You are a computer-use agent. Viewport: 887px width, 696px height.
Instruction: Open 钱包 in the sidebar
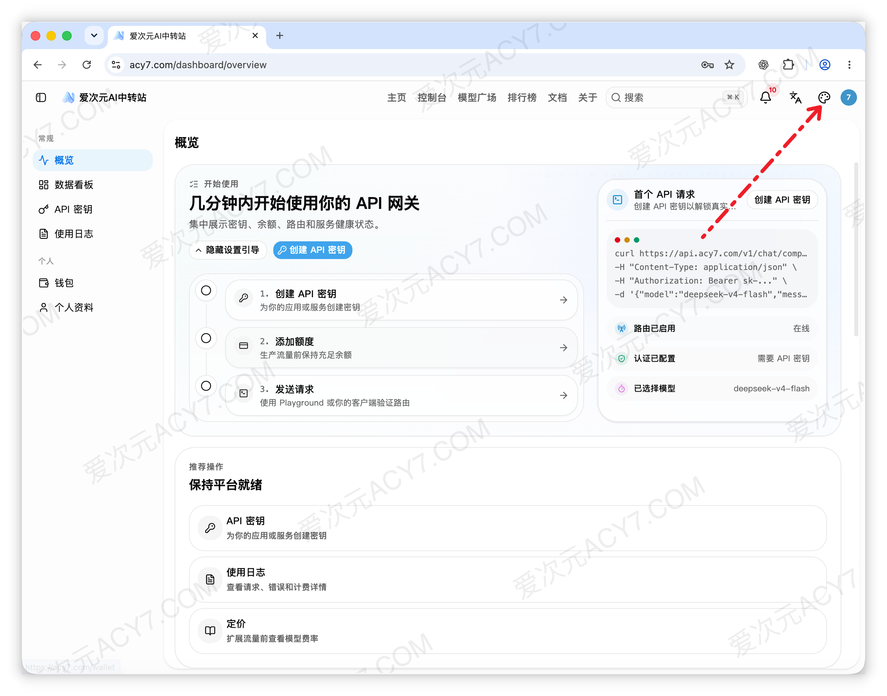(x=93, y=283)
